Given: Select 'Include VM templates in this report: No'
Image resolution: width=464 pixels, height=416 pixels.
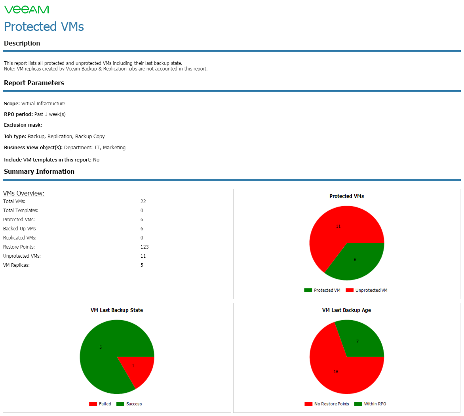Looking at the screenshot, I should (x=51, y=160).
